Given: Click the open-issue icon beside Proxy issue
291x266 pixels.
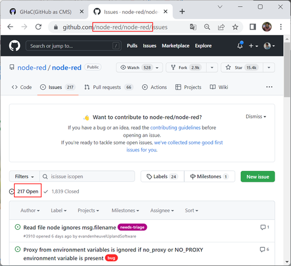Looking at the screenshot, I should 18,249.
